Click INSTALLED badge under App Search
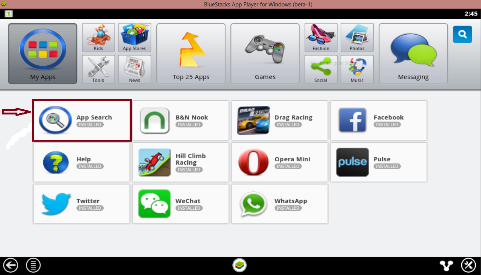This screenshot has width=481, height=275. [x=90, y=125]
